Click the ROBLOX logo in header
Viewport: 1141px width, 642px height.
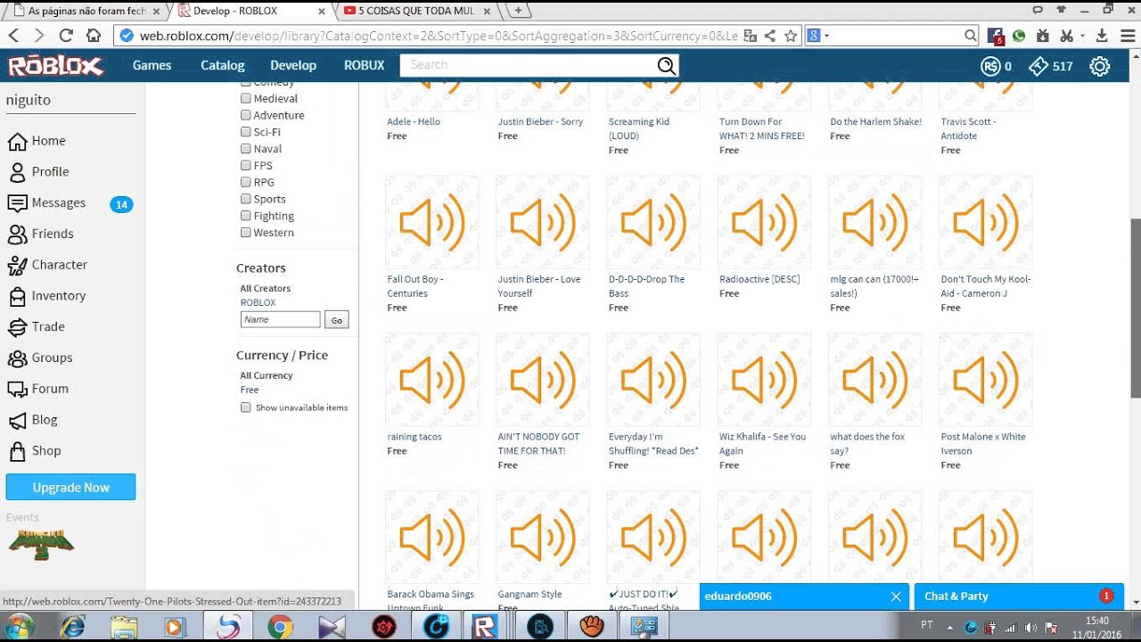click(56, 66)
